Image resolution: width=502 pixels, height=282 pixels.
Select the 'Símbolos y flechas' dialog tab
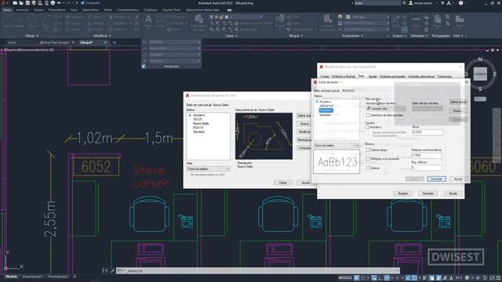tap(344, 77)
